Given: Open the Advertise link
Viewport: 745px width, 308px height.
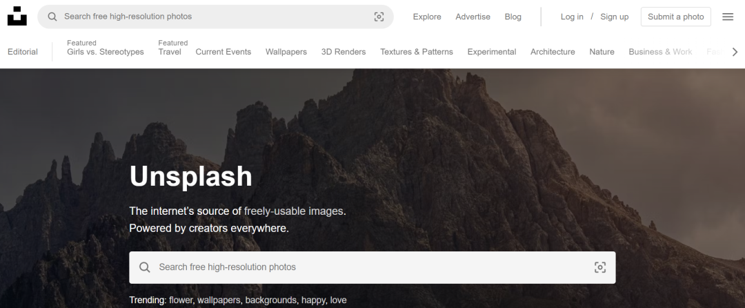Looking at the screenshot, I should [473, 17].
